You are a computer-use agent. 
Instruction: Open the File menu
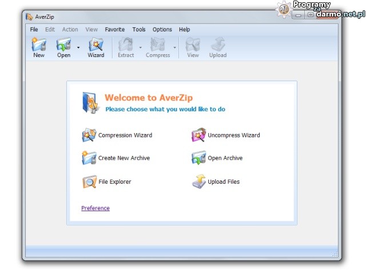[34, 30]
